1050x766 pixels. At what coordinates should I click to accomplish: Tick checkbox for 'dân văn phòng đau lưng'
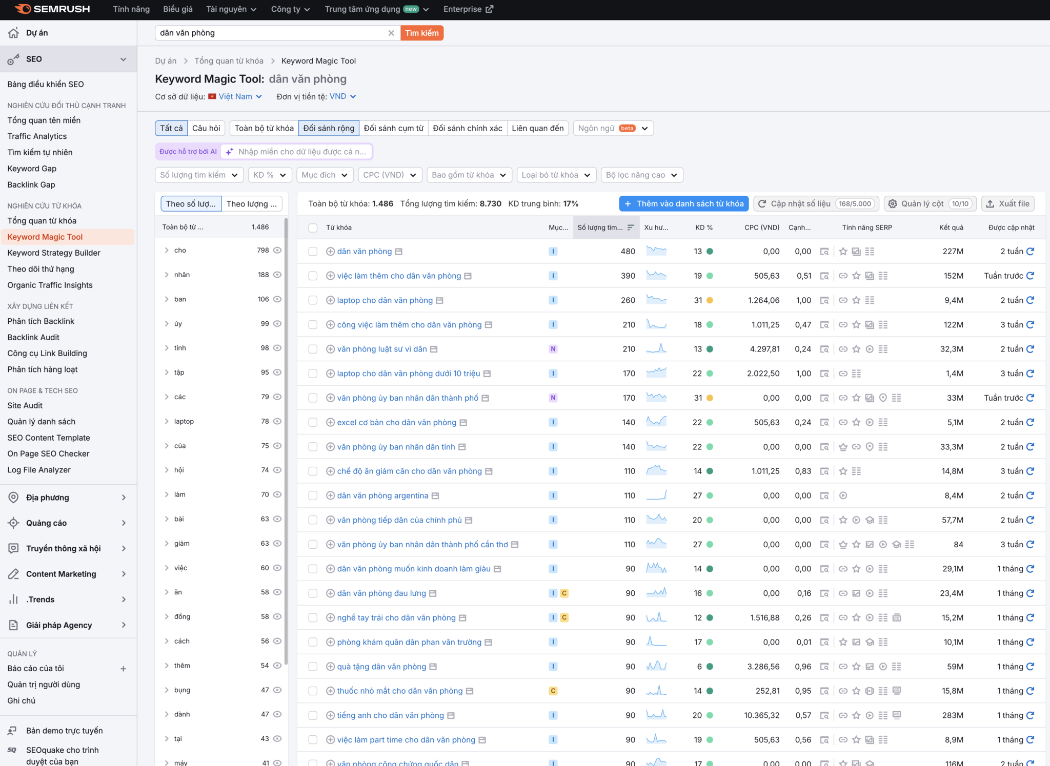point(313,593)
